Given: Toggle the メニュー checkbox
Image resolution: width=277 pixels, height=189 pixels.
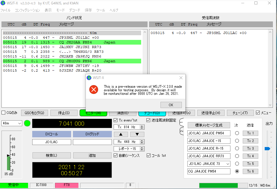Looking at the screenshot, I should (x=258, y=113).
